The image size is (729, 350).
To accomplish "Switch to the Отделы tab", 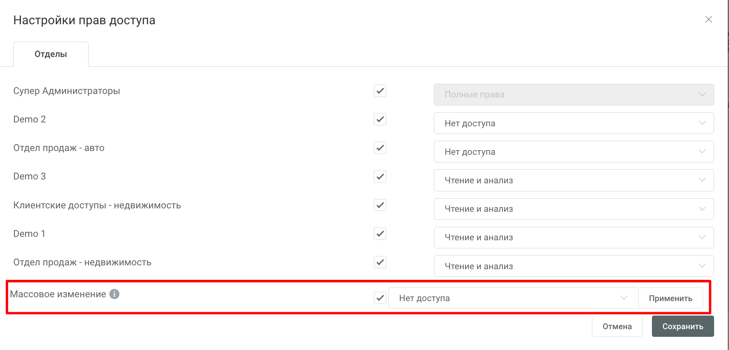I will click(51, 54).
